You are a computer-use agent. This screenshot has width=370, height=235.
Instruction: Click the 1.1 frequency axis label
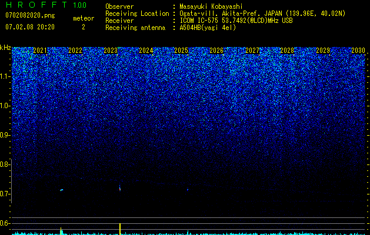tap(5, 76)
